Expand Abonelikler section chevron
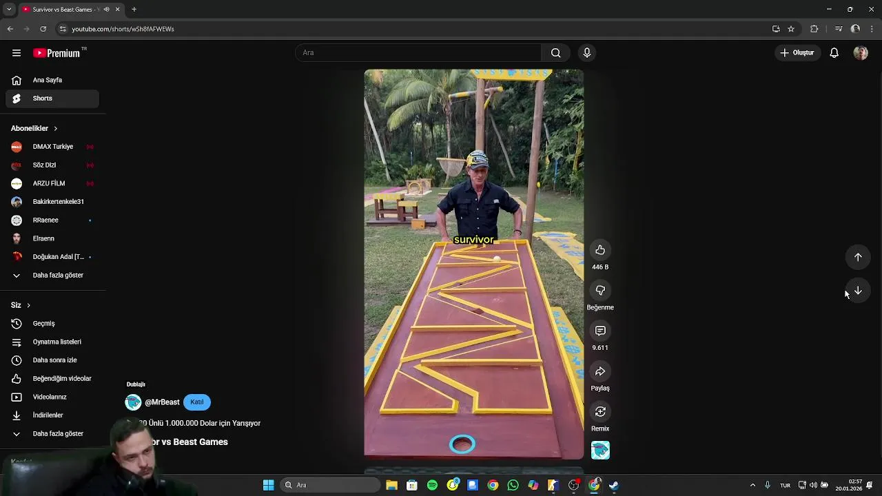Image resolution: width=882 pixels, height=496 pixels. [x=55, y=129]
